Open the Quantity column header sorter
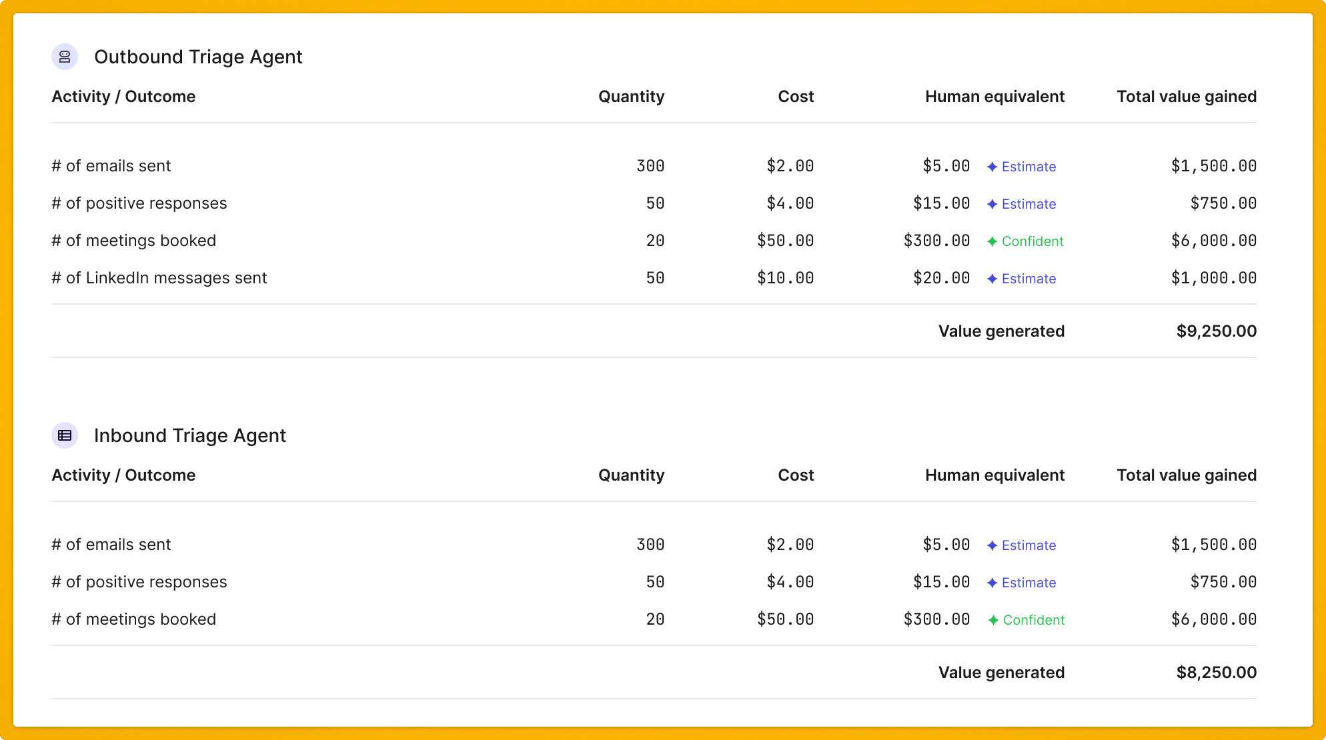 [631, 96]
